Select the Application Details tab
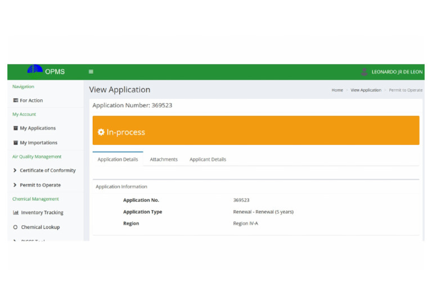The image size is (432, 305). (118, 159)
